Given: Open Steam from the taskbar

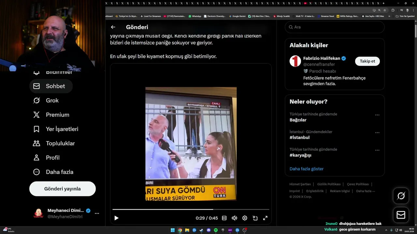Looking at the screenshot, I should pos(201,230).
